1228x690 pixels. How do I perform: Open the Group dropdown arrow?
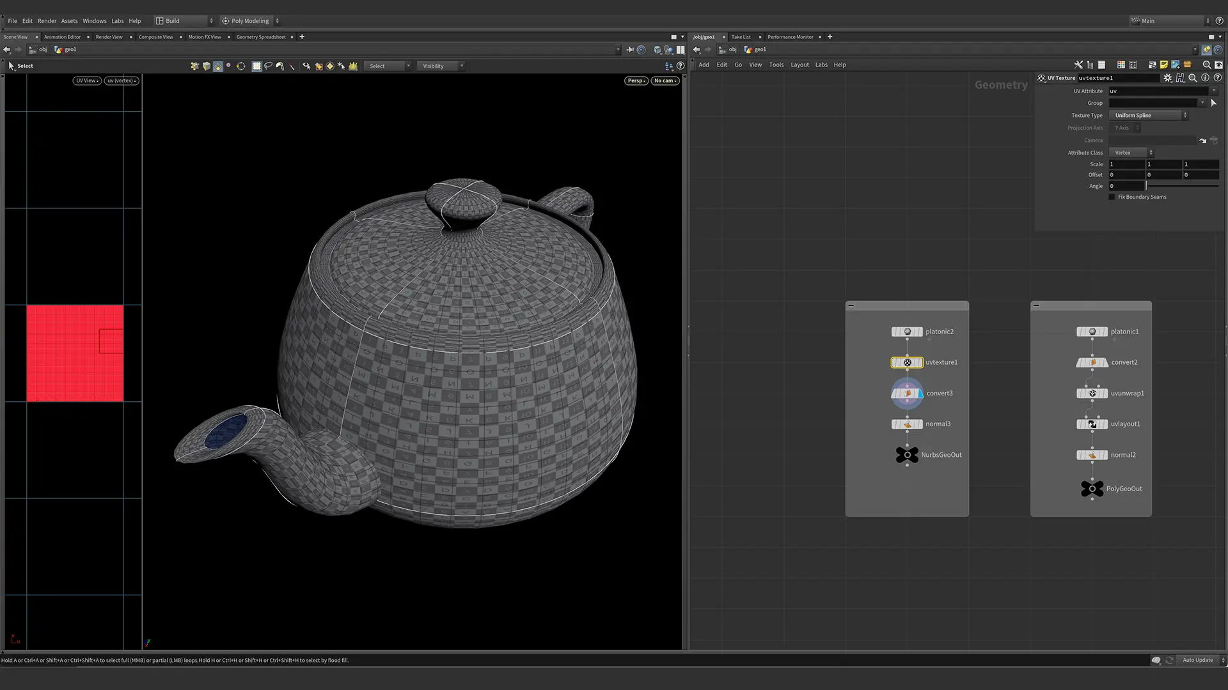coord(1202,103)
